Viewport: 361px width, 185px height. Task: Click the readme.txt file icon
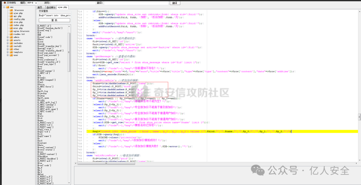(x=11, y=34)
